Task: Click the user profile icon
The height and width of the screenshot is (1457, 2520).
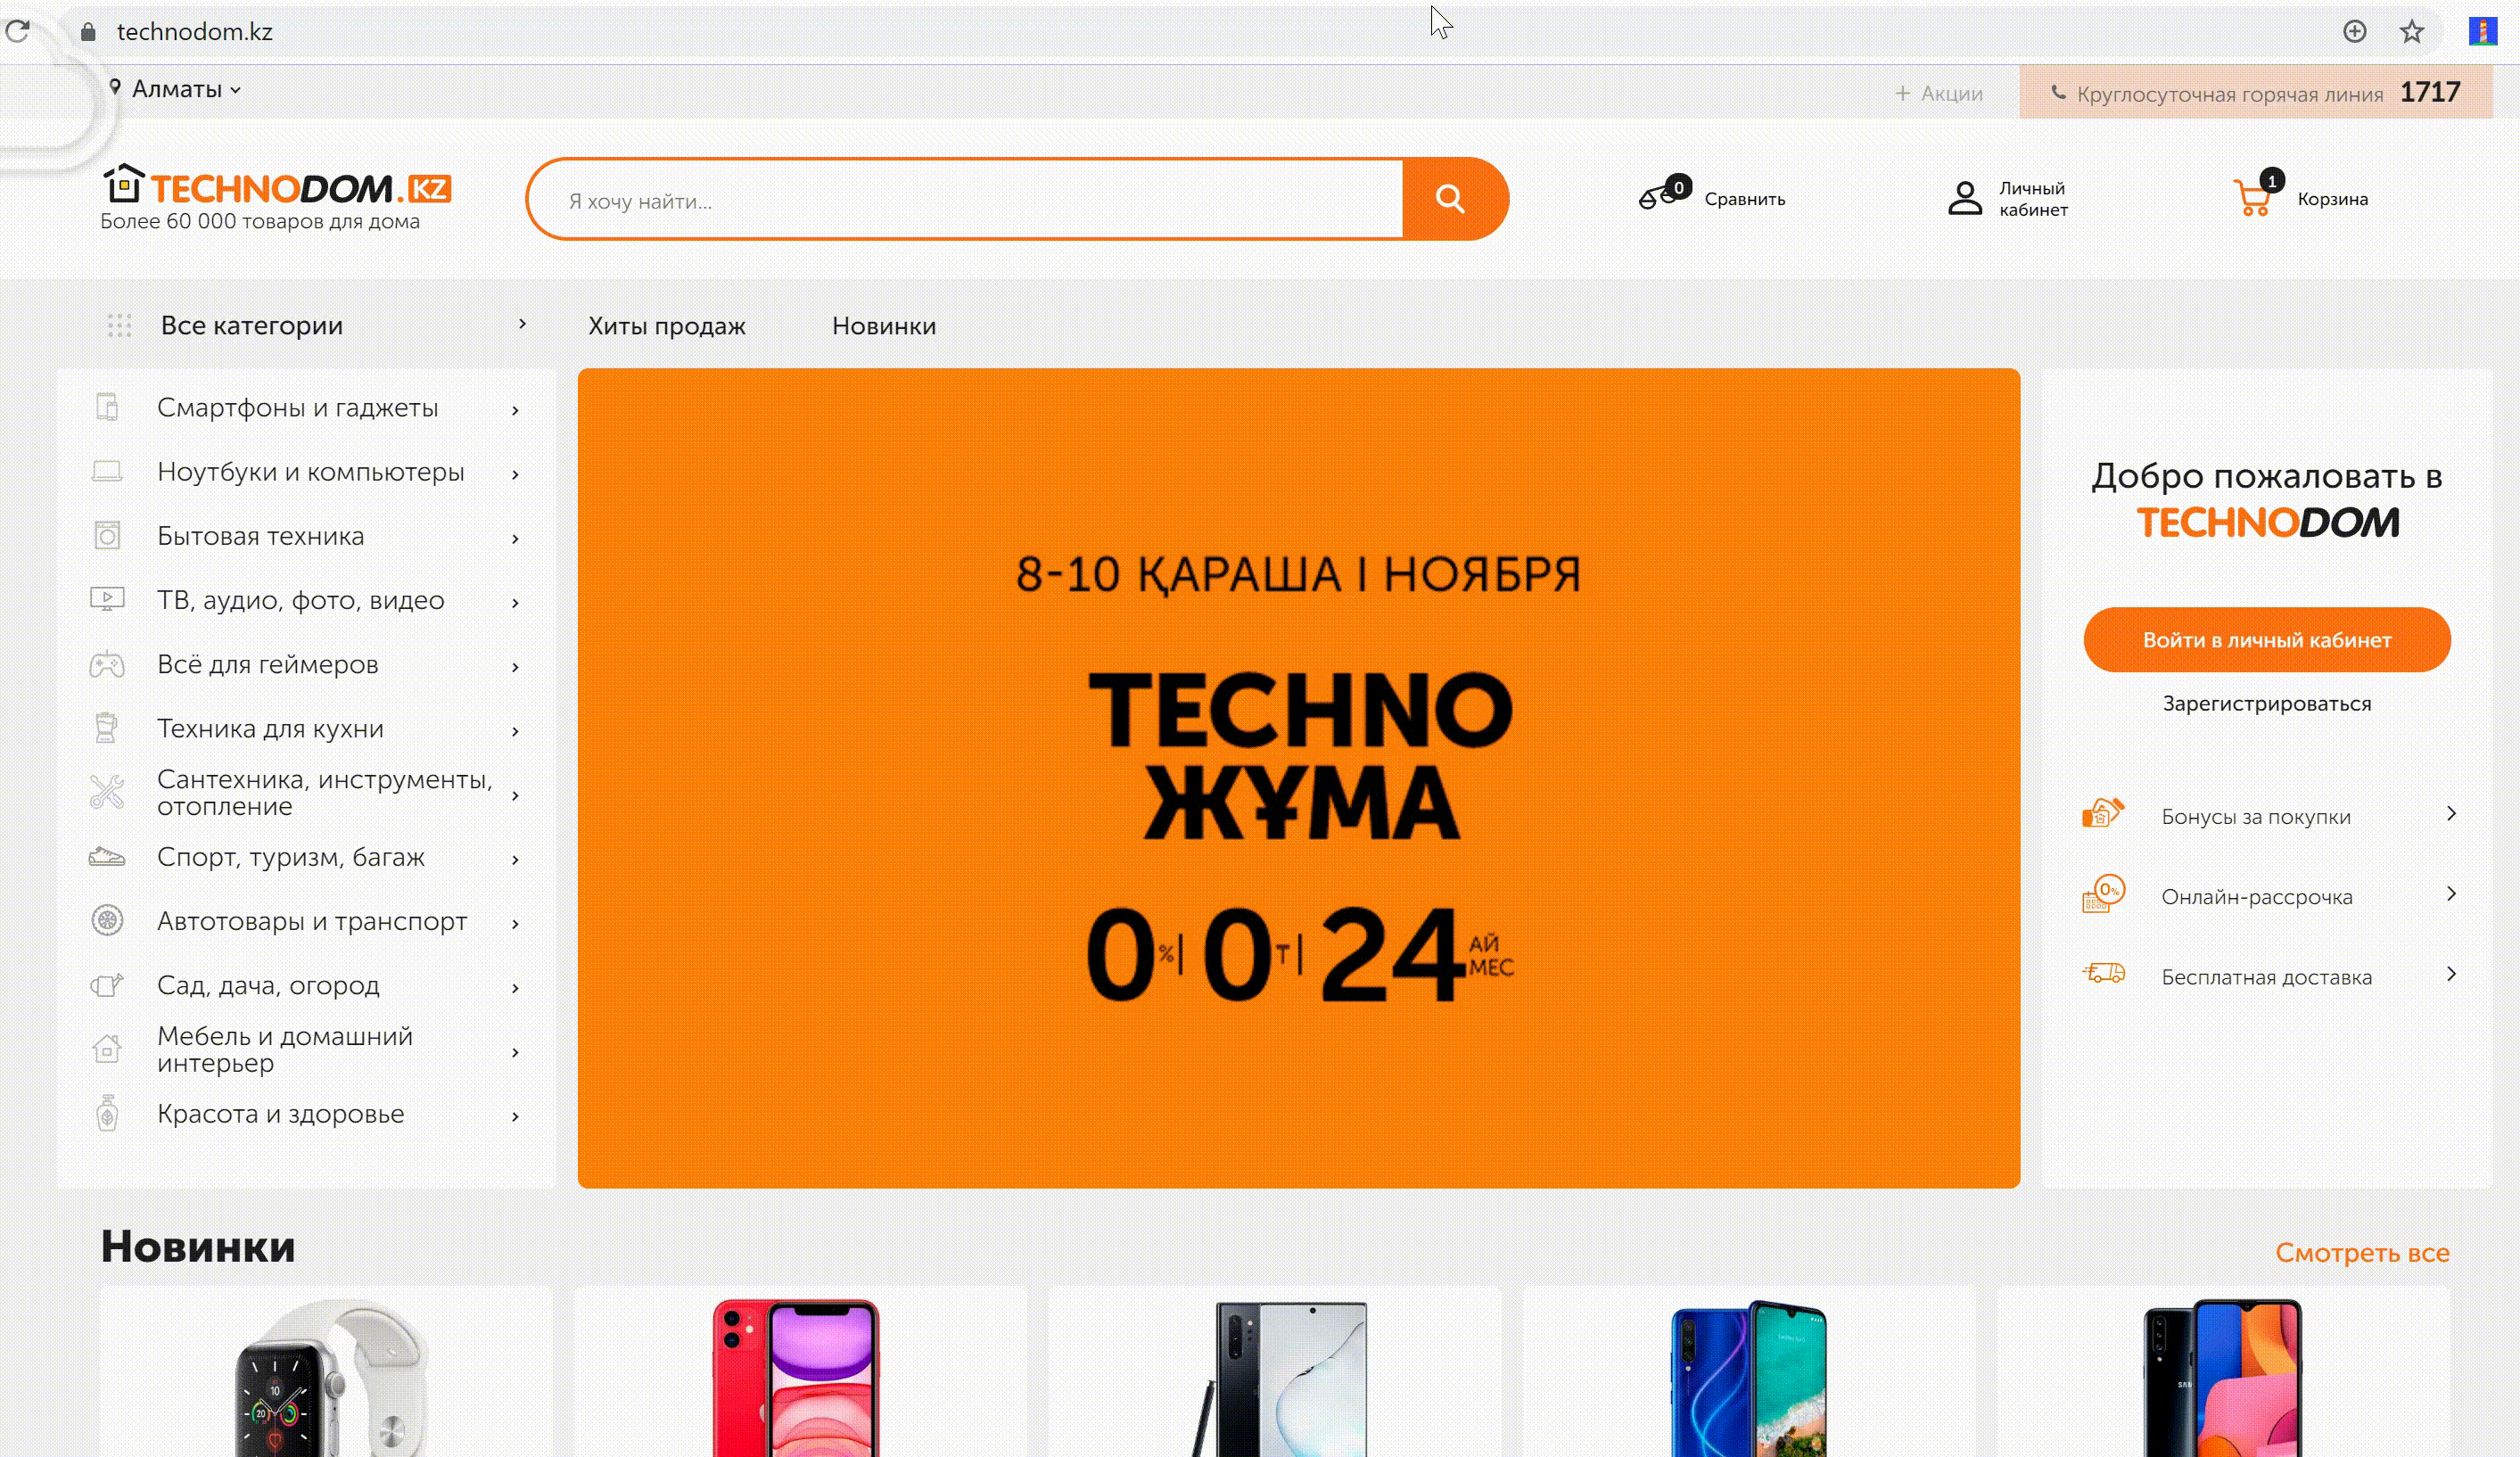Action: pos(1964,198)
